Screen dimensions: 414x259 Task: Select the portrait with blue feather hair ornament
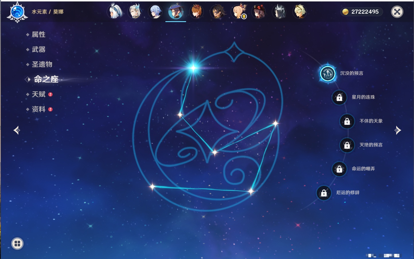click(135, 12)
